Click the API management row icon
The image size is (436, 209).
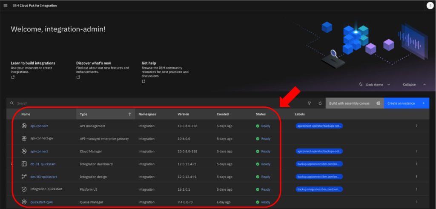(24, 126)
